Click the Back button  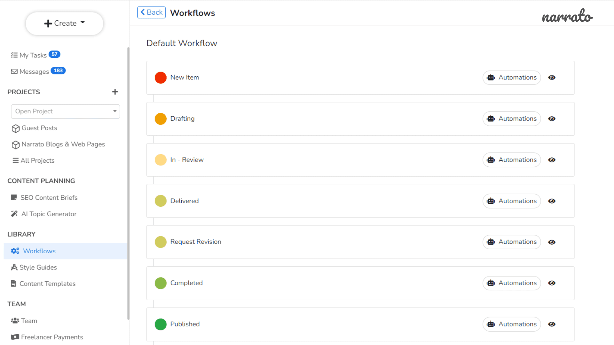pyautogui.click(x=151, y=12)
